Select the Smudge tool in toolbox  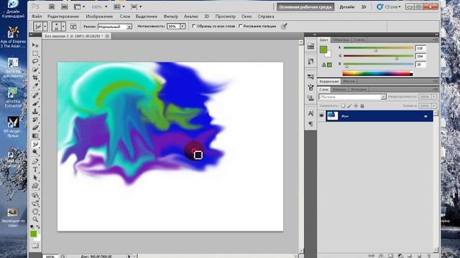(35, 144)
